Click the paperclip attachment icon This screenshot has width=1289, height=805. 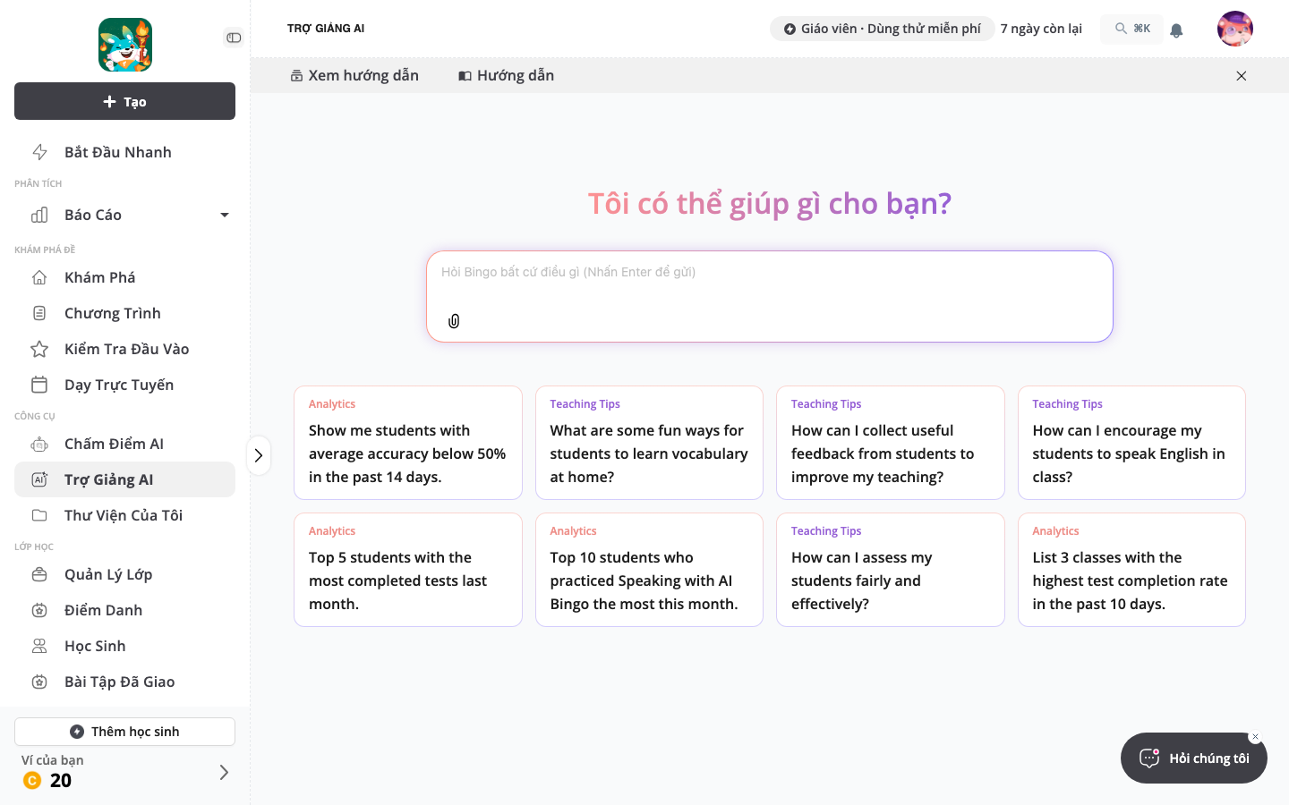pos(454,321)
